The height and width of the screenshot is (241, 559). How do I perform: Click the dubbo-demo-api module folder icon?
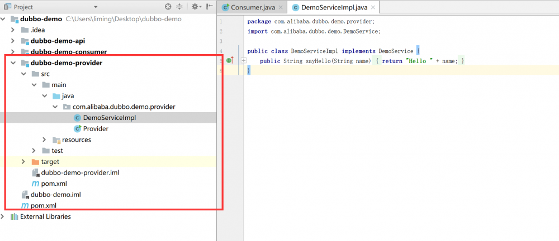click(x=25, y=41)
